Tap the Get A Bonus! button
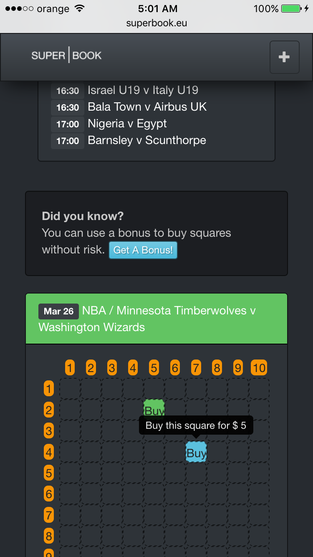Viewport: 313px width, 557px height. coord(143,250)
